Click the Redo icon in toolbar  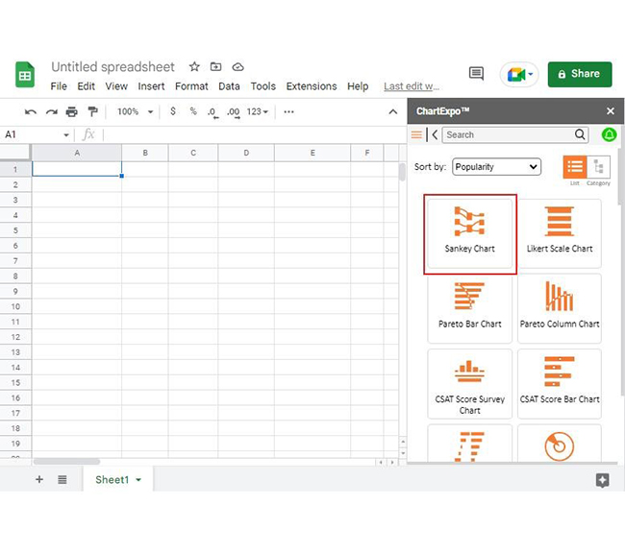pos(51,112)
